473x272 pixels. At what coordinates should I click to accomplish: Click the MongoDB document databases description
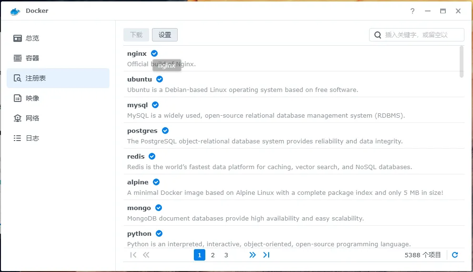click(245, 218)
